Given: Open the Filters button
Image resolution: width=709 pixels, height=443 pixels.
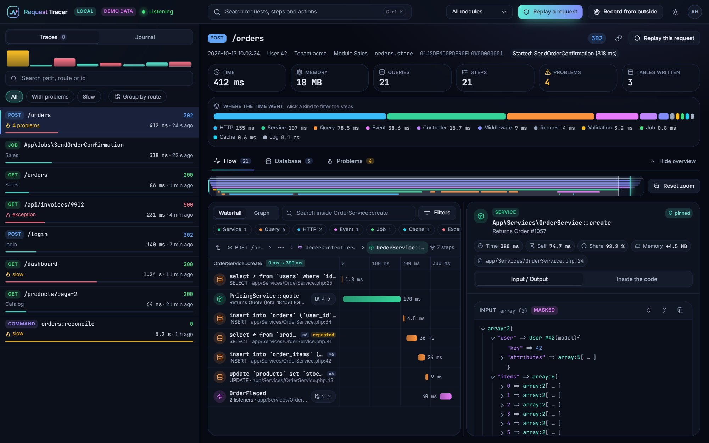Looking at the screenshot, I should pos(437,213).
